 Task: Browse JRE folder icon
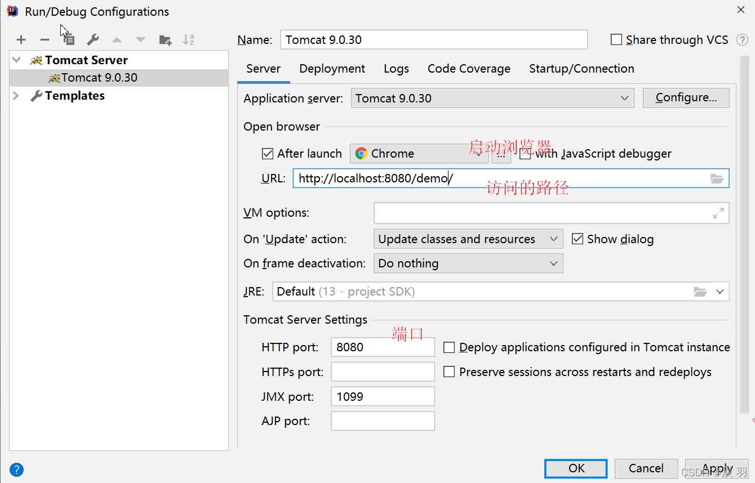click(700, 292)
